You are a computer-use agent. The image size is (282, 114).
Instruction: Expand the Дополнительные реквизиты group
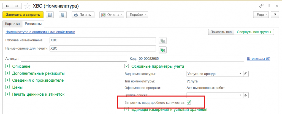pos(7,73)
